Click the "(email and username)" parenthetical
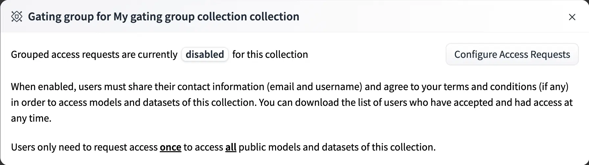 (314, 86)
